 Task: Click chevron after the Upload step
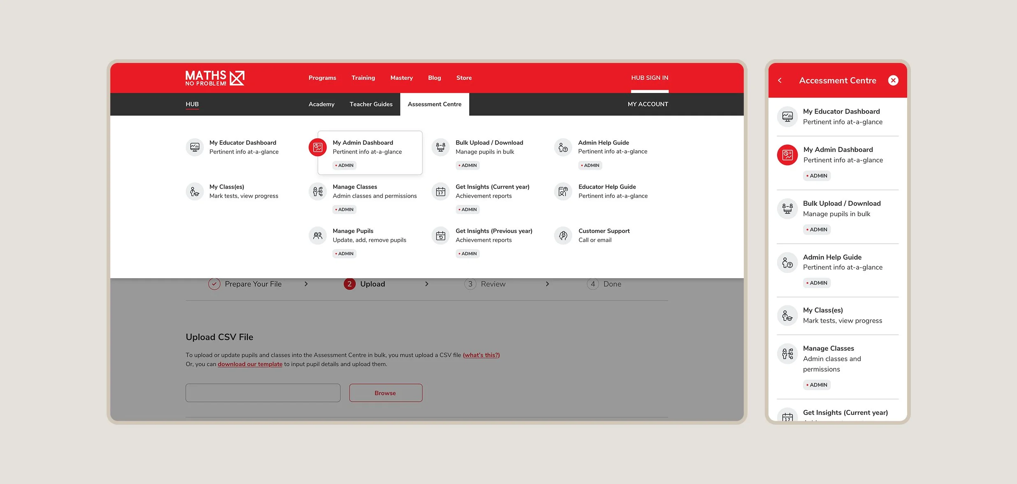[x=427, y=284]
